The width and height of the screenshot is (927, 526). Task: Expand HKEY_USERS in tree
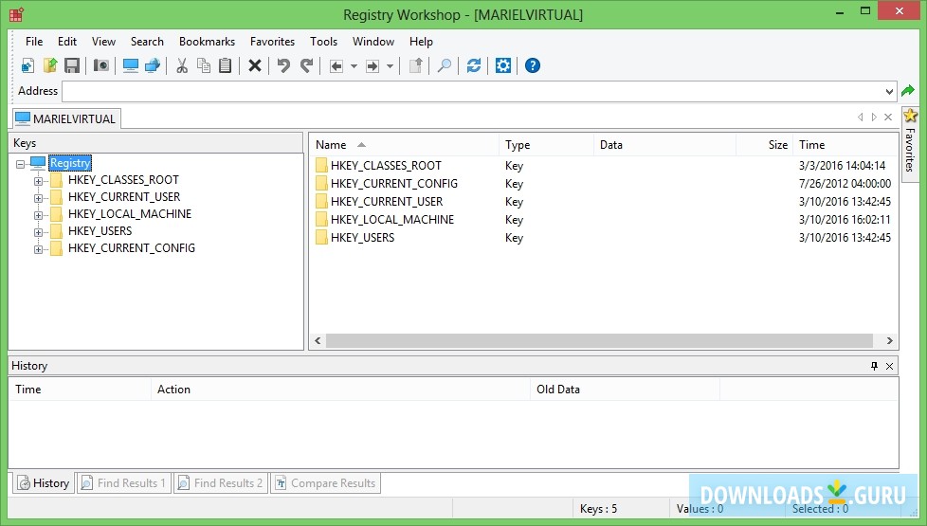39,232
